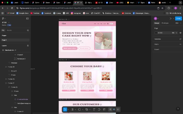Open the Instagram bookmark
Viewport: 183px width, 114px height.
coord(76,13)
